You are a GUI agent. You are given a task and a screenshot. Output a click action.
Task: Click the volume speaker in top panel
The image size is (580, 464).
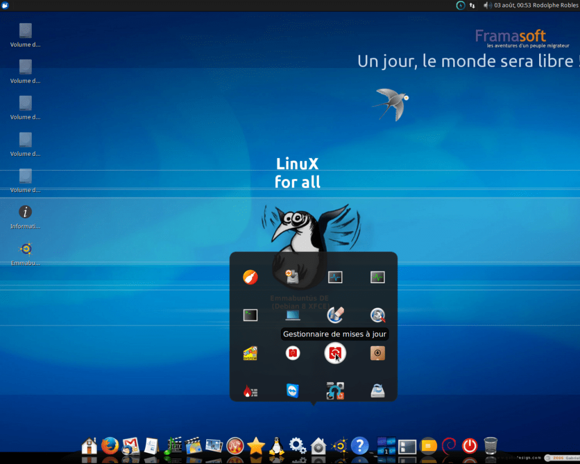[x=487, y=5]
